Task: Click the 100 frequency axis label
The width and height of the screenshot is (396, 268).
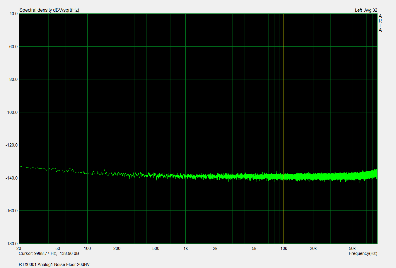Action: [87, 248]
